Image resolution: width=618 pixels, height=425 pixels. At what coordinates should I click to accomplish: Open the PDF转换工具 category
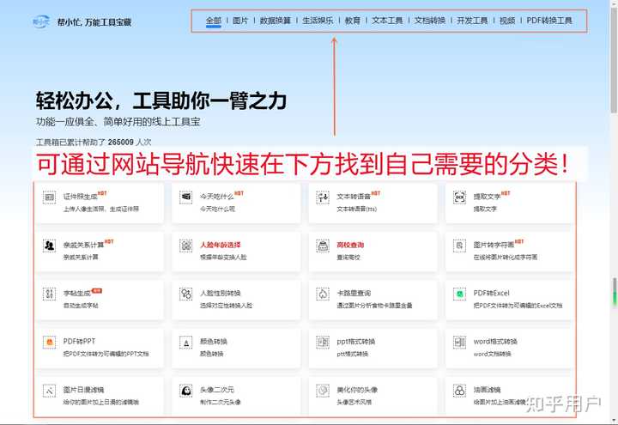(x=549, y=21)
